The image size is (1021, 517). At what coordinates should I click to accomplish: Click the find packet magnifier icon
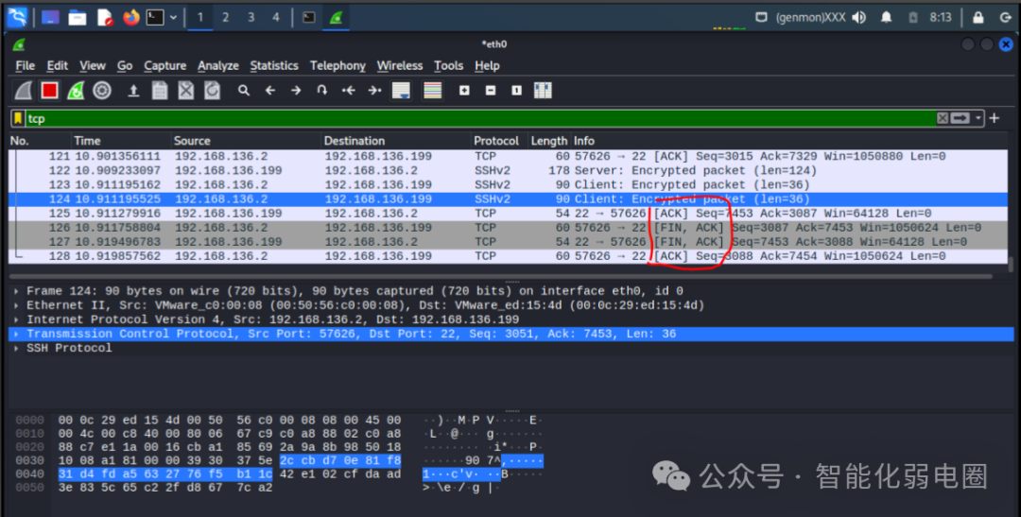(244, 91)
